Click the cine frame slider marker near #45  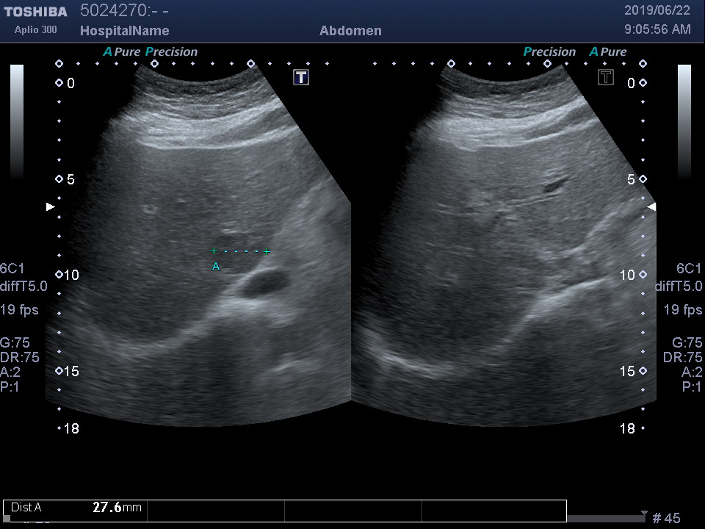644,514
